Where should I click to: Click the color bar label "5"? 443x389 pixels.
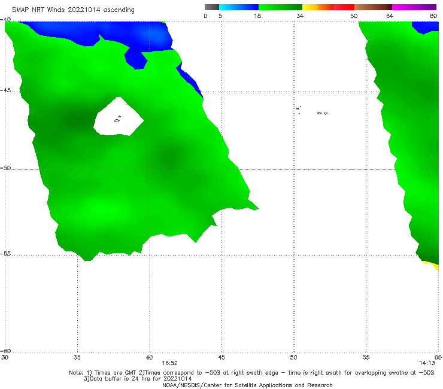pyautogui.click(x=220, y=16)
